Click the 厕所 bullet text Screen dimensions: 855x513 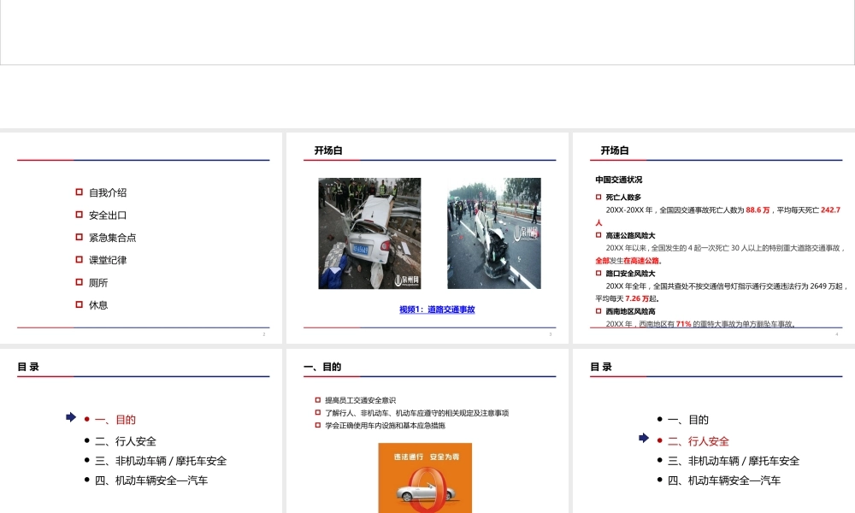click(98, 283)
